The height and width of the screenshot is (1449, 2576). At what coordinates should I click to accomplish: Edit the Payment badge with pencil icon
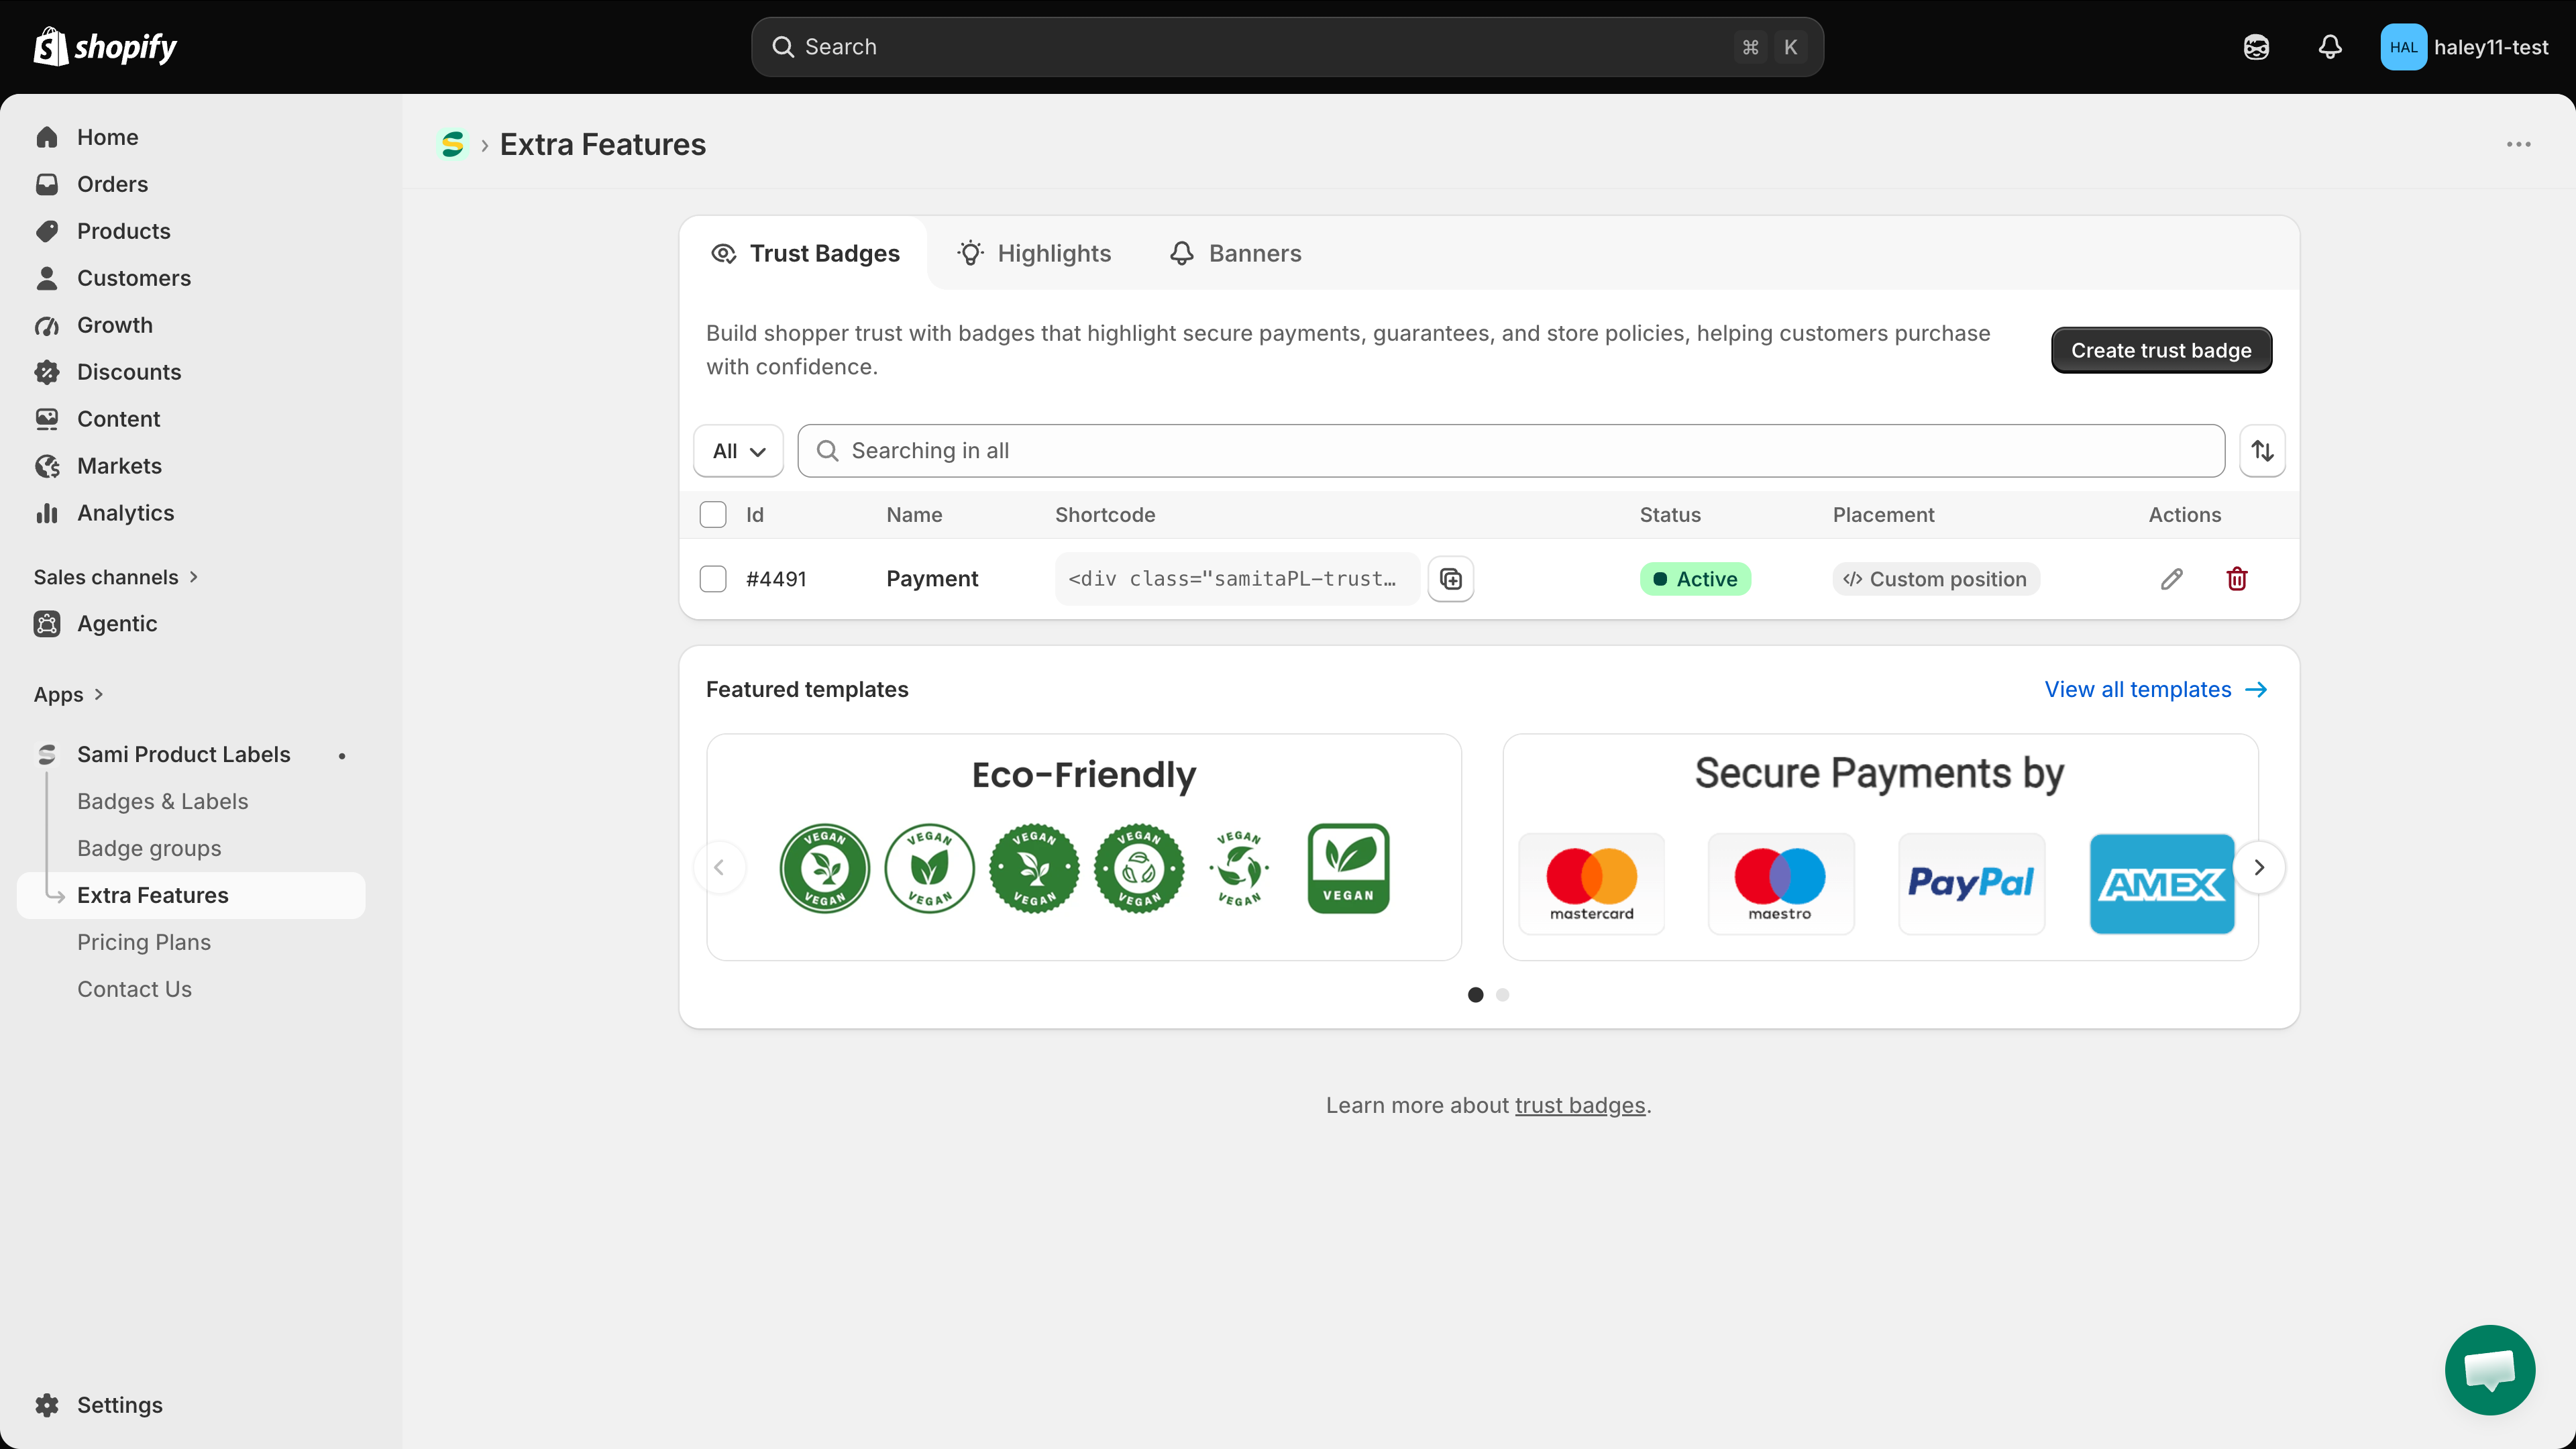[2171, 579]
